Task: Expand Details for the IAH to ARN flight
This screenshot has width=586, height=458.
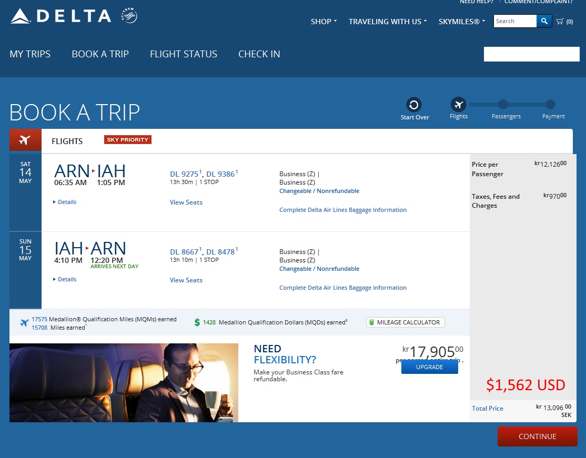Action: pos(65,279)
